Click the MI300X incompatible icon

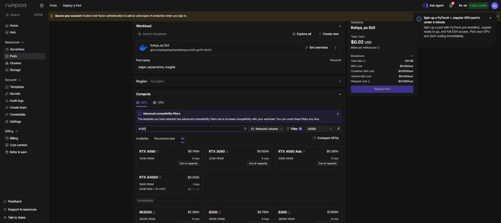154,212
